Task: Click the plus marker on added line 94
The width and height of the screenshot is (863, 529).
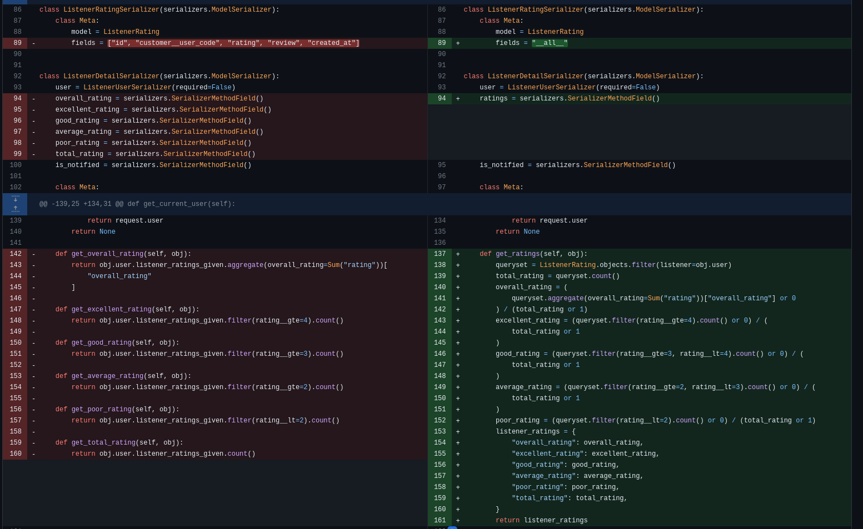Action: pyautogui.click(x=458, y=99)
